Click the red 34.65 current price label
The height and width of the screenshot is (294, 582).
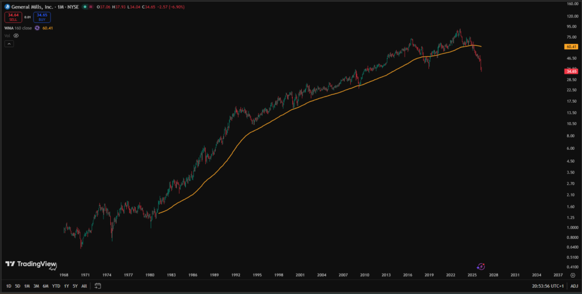pyautogui.click(x=571, y=71)
